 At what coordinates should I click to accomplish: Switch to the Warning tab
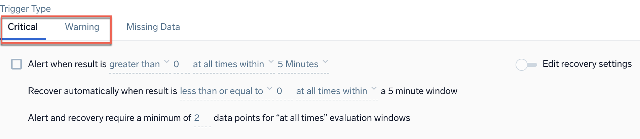pos(82,27)
